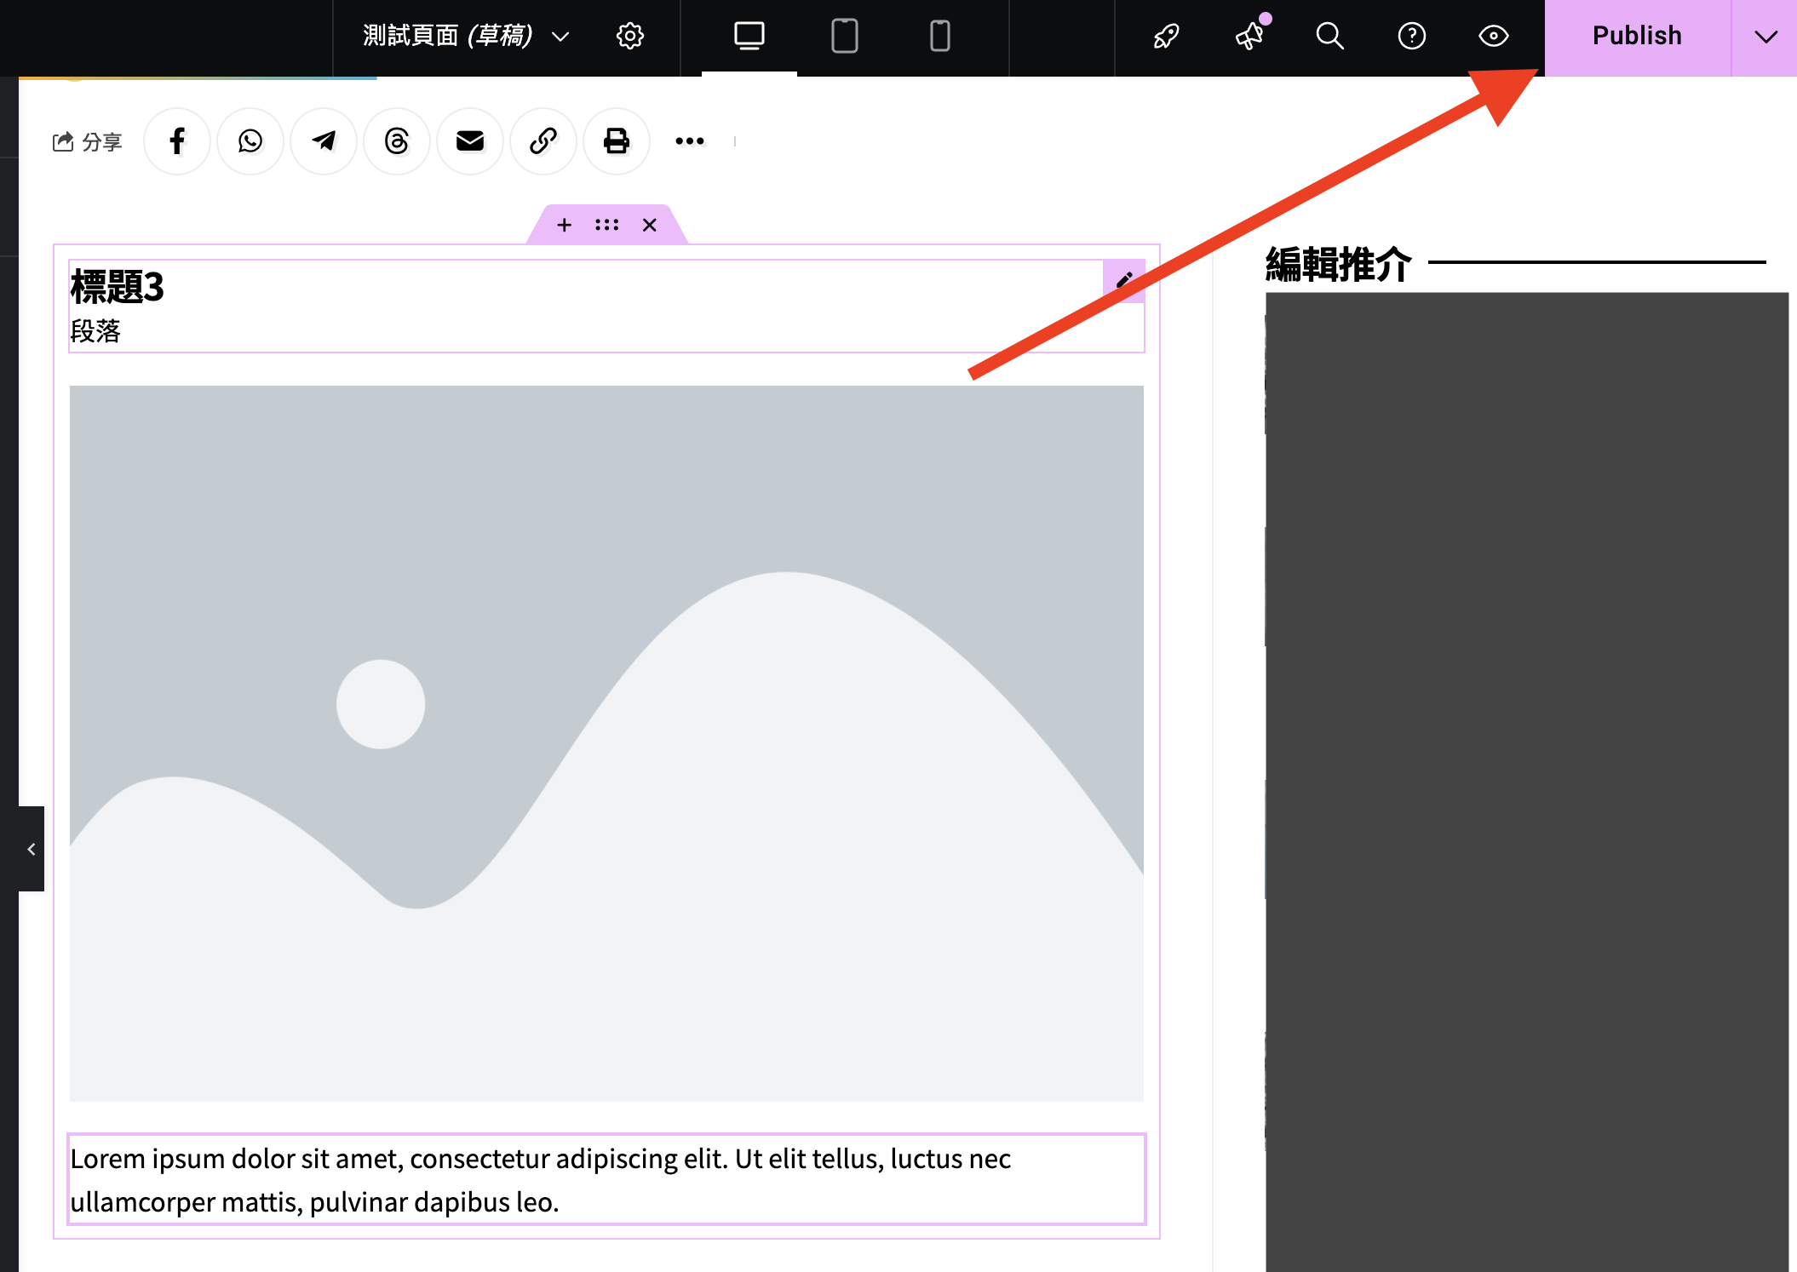Delete container using the X handle
Viewport: 1797px width, 1272px height.
[x=650, y=226]
